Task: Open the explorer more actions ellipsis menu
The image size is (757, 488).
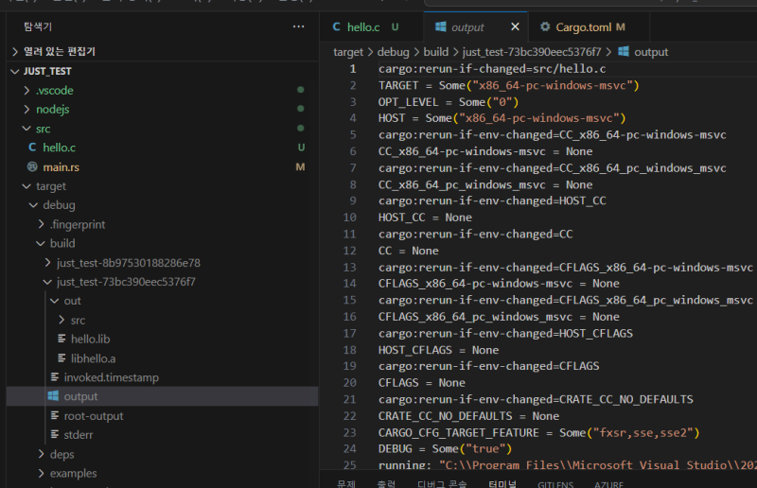Action: (x=299, y=26)
